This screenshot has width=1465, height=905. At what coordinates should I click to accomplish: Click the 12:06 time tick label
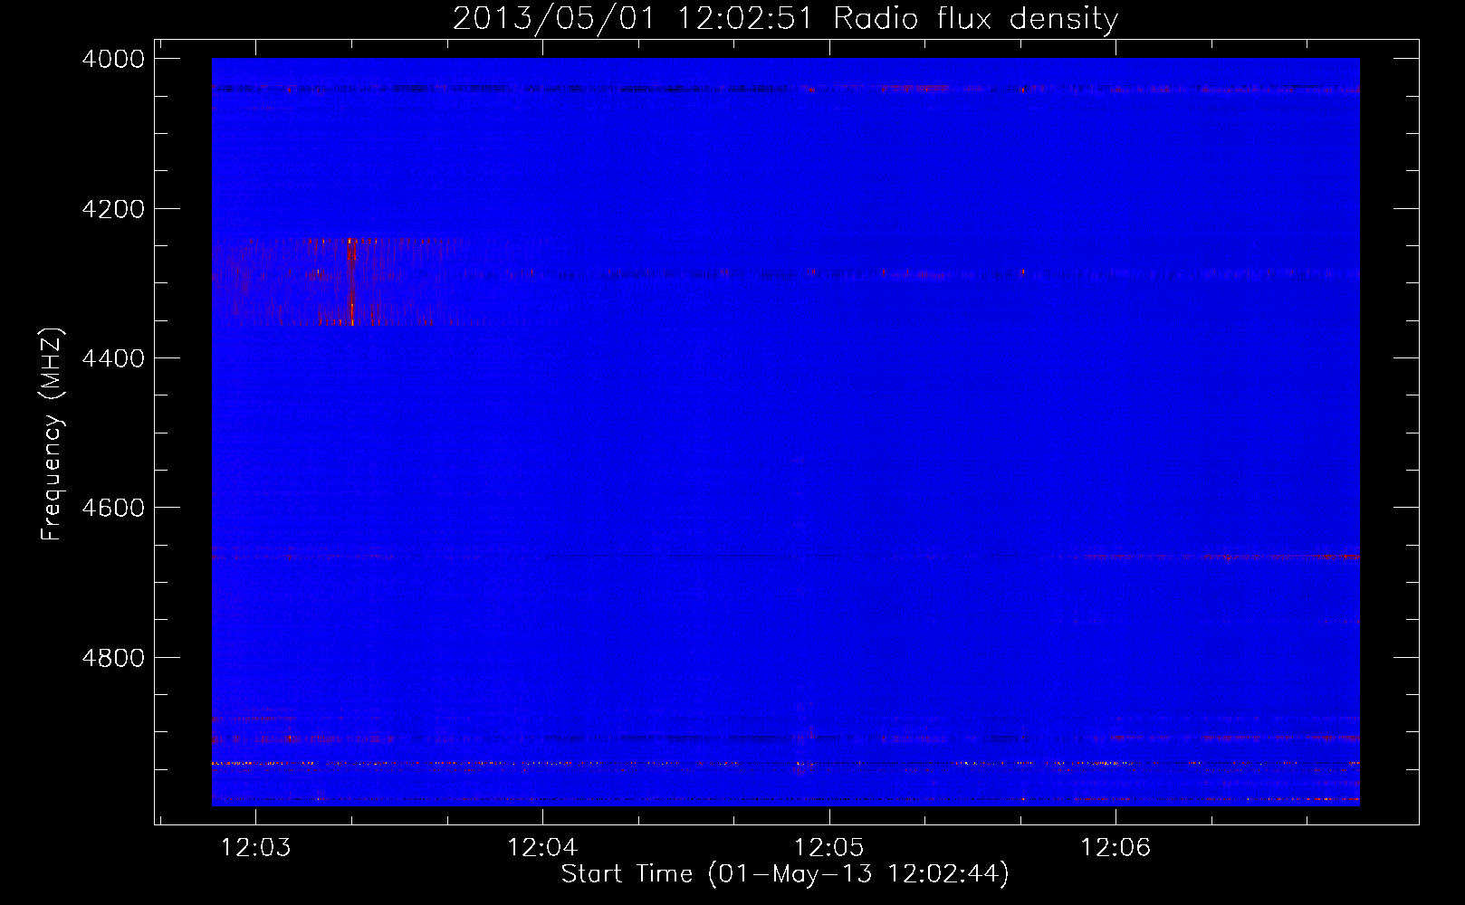pos(1116,847)
